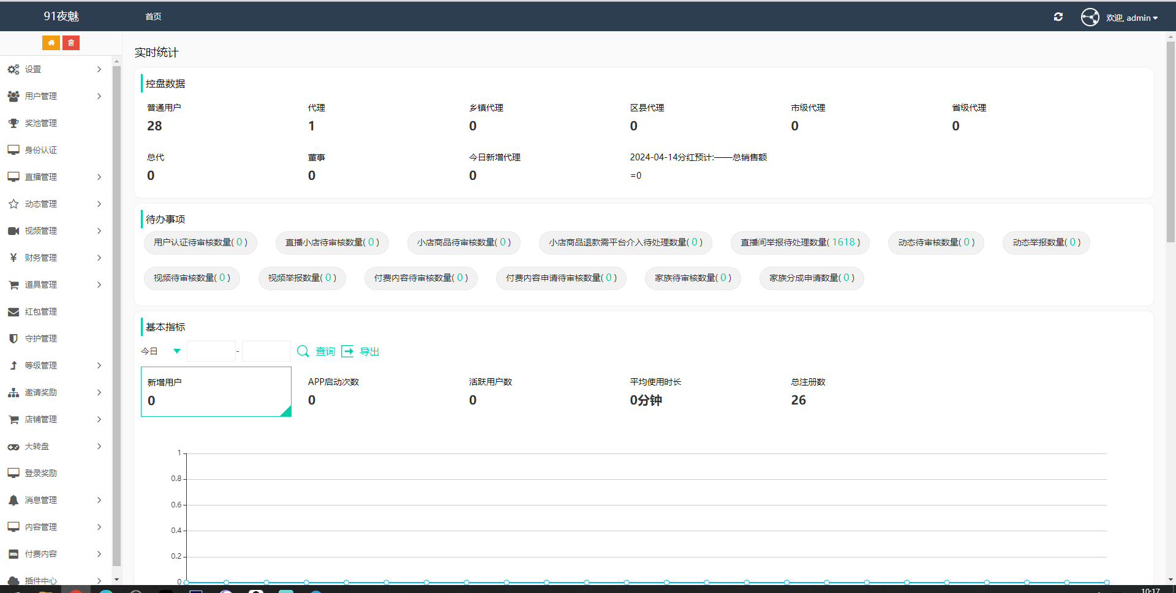Click the 导出 export arrow icon
The image size is (1176, 593).
pyautogui.click(x=347, y=351)
